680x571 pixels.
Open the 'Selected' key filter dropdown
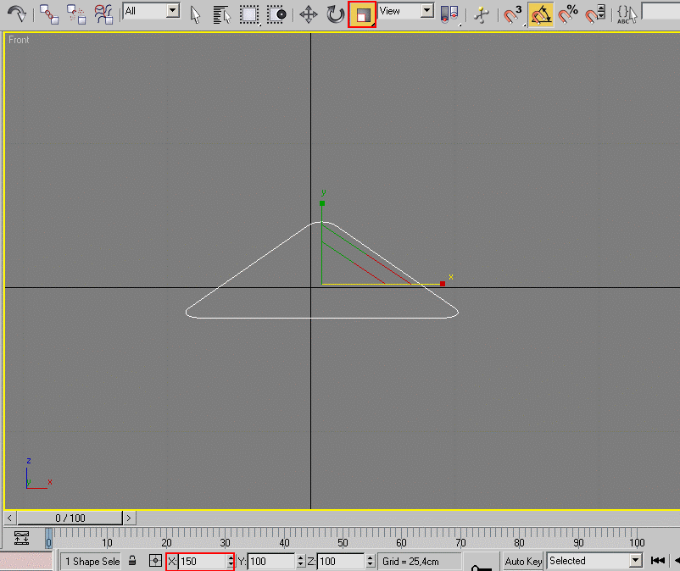click(594, 561)
